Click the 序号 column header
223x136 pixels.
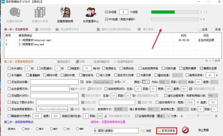8,36
